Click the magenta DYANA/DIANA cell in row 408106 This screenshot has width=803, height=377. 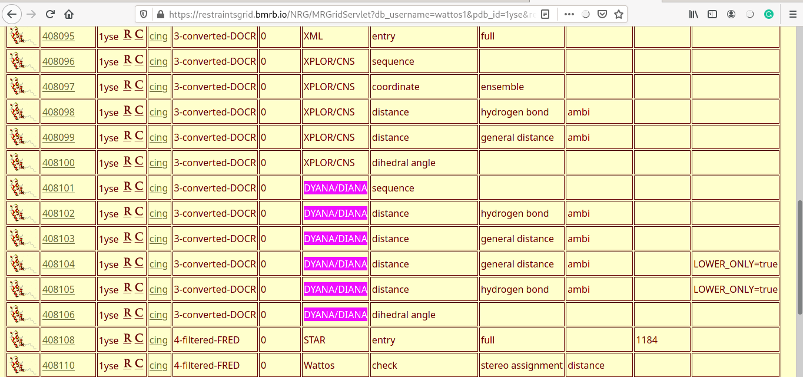pyautogui.click(x=335, y=315)
